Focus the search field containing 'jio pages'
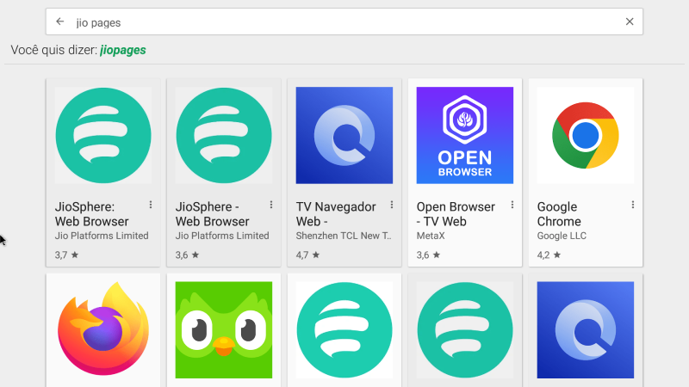The width and height of the screenshot is (689, 387). click(x=344, y=21)
